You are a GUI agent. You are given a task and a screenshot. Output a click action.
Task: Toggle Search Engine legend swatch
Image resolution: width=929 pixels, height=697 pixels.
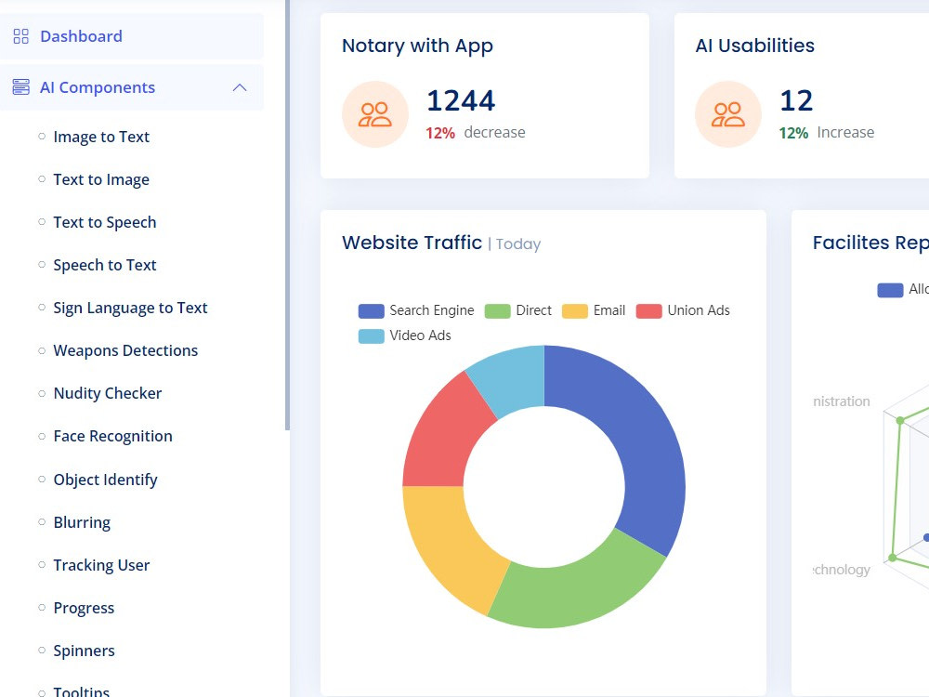click(371, 311)
